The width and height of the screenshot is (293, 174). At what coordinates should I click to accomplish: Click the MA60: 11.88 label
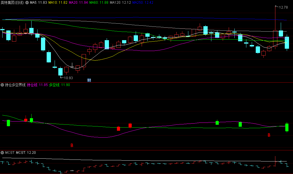coord(99,3)
